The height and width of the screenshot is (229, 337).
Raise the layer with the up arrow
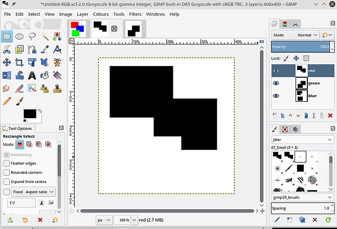(x=290, y=116)
